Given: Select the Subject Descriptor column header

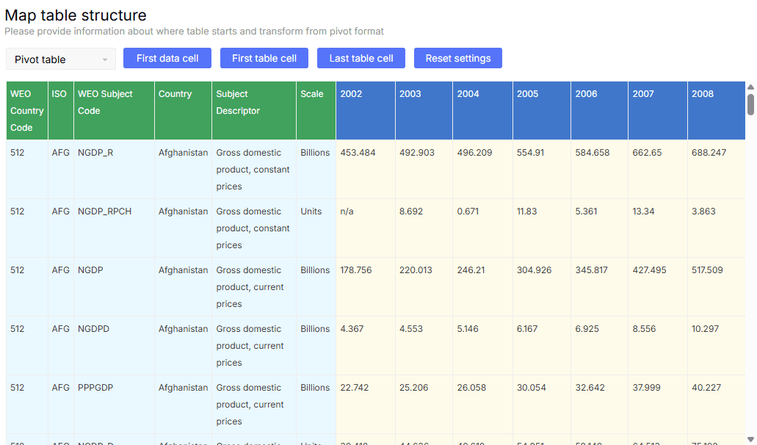Looking at the screenshot, I should 254,111.
